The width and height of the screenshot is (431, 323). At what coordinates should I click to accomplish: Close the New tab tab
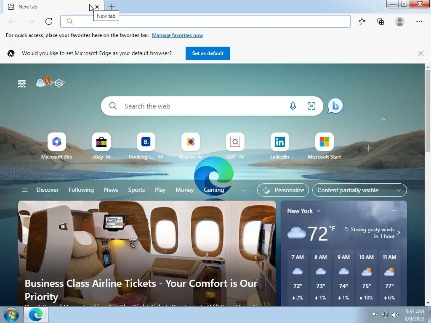(97, 7)
